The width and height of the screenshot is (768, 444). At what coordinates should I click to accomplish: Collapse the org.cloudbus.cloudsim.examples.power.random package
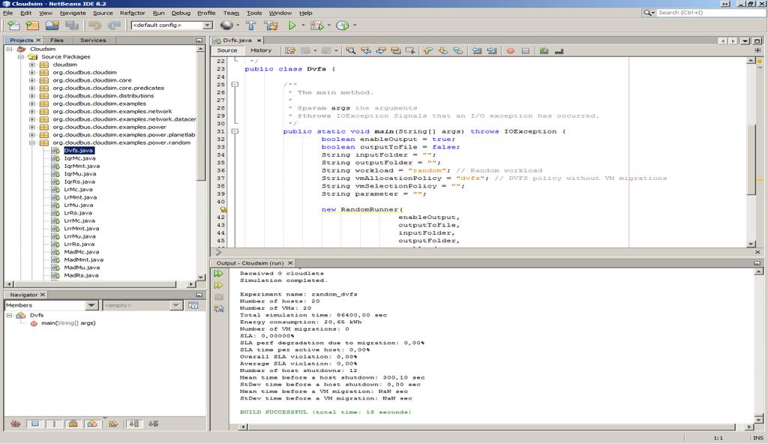pyautogui.click(x=32, y=142)
